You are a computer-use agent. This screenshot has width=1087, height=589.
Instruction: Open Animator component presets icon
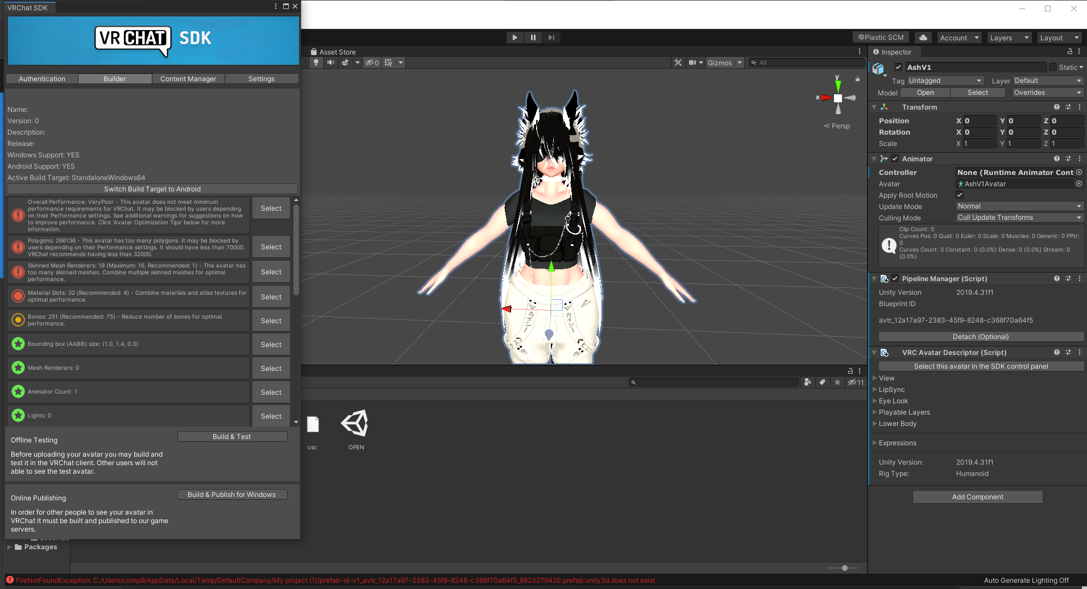(1068, 158)
